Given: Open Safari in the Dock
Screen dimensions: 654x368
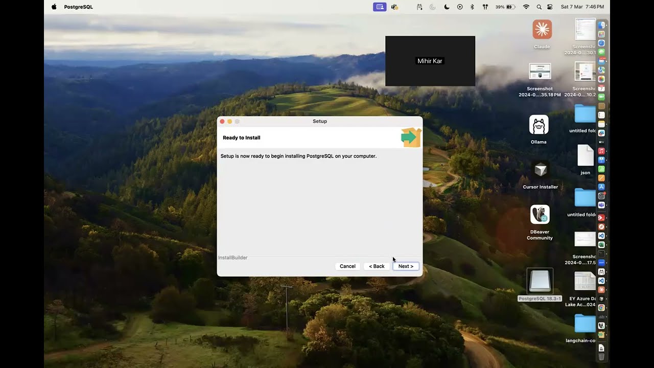Looking at the screenshot, I should (x=601, y=43).
